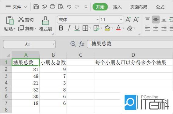Image resolution: width=173 pixels, height=114 pixels.
Task: Click 剪切 cut button
Action: (26, 20)
